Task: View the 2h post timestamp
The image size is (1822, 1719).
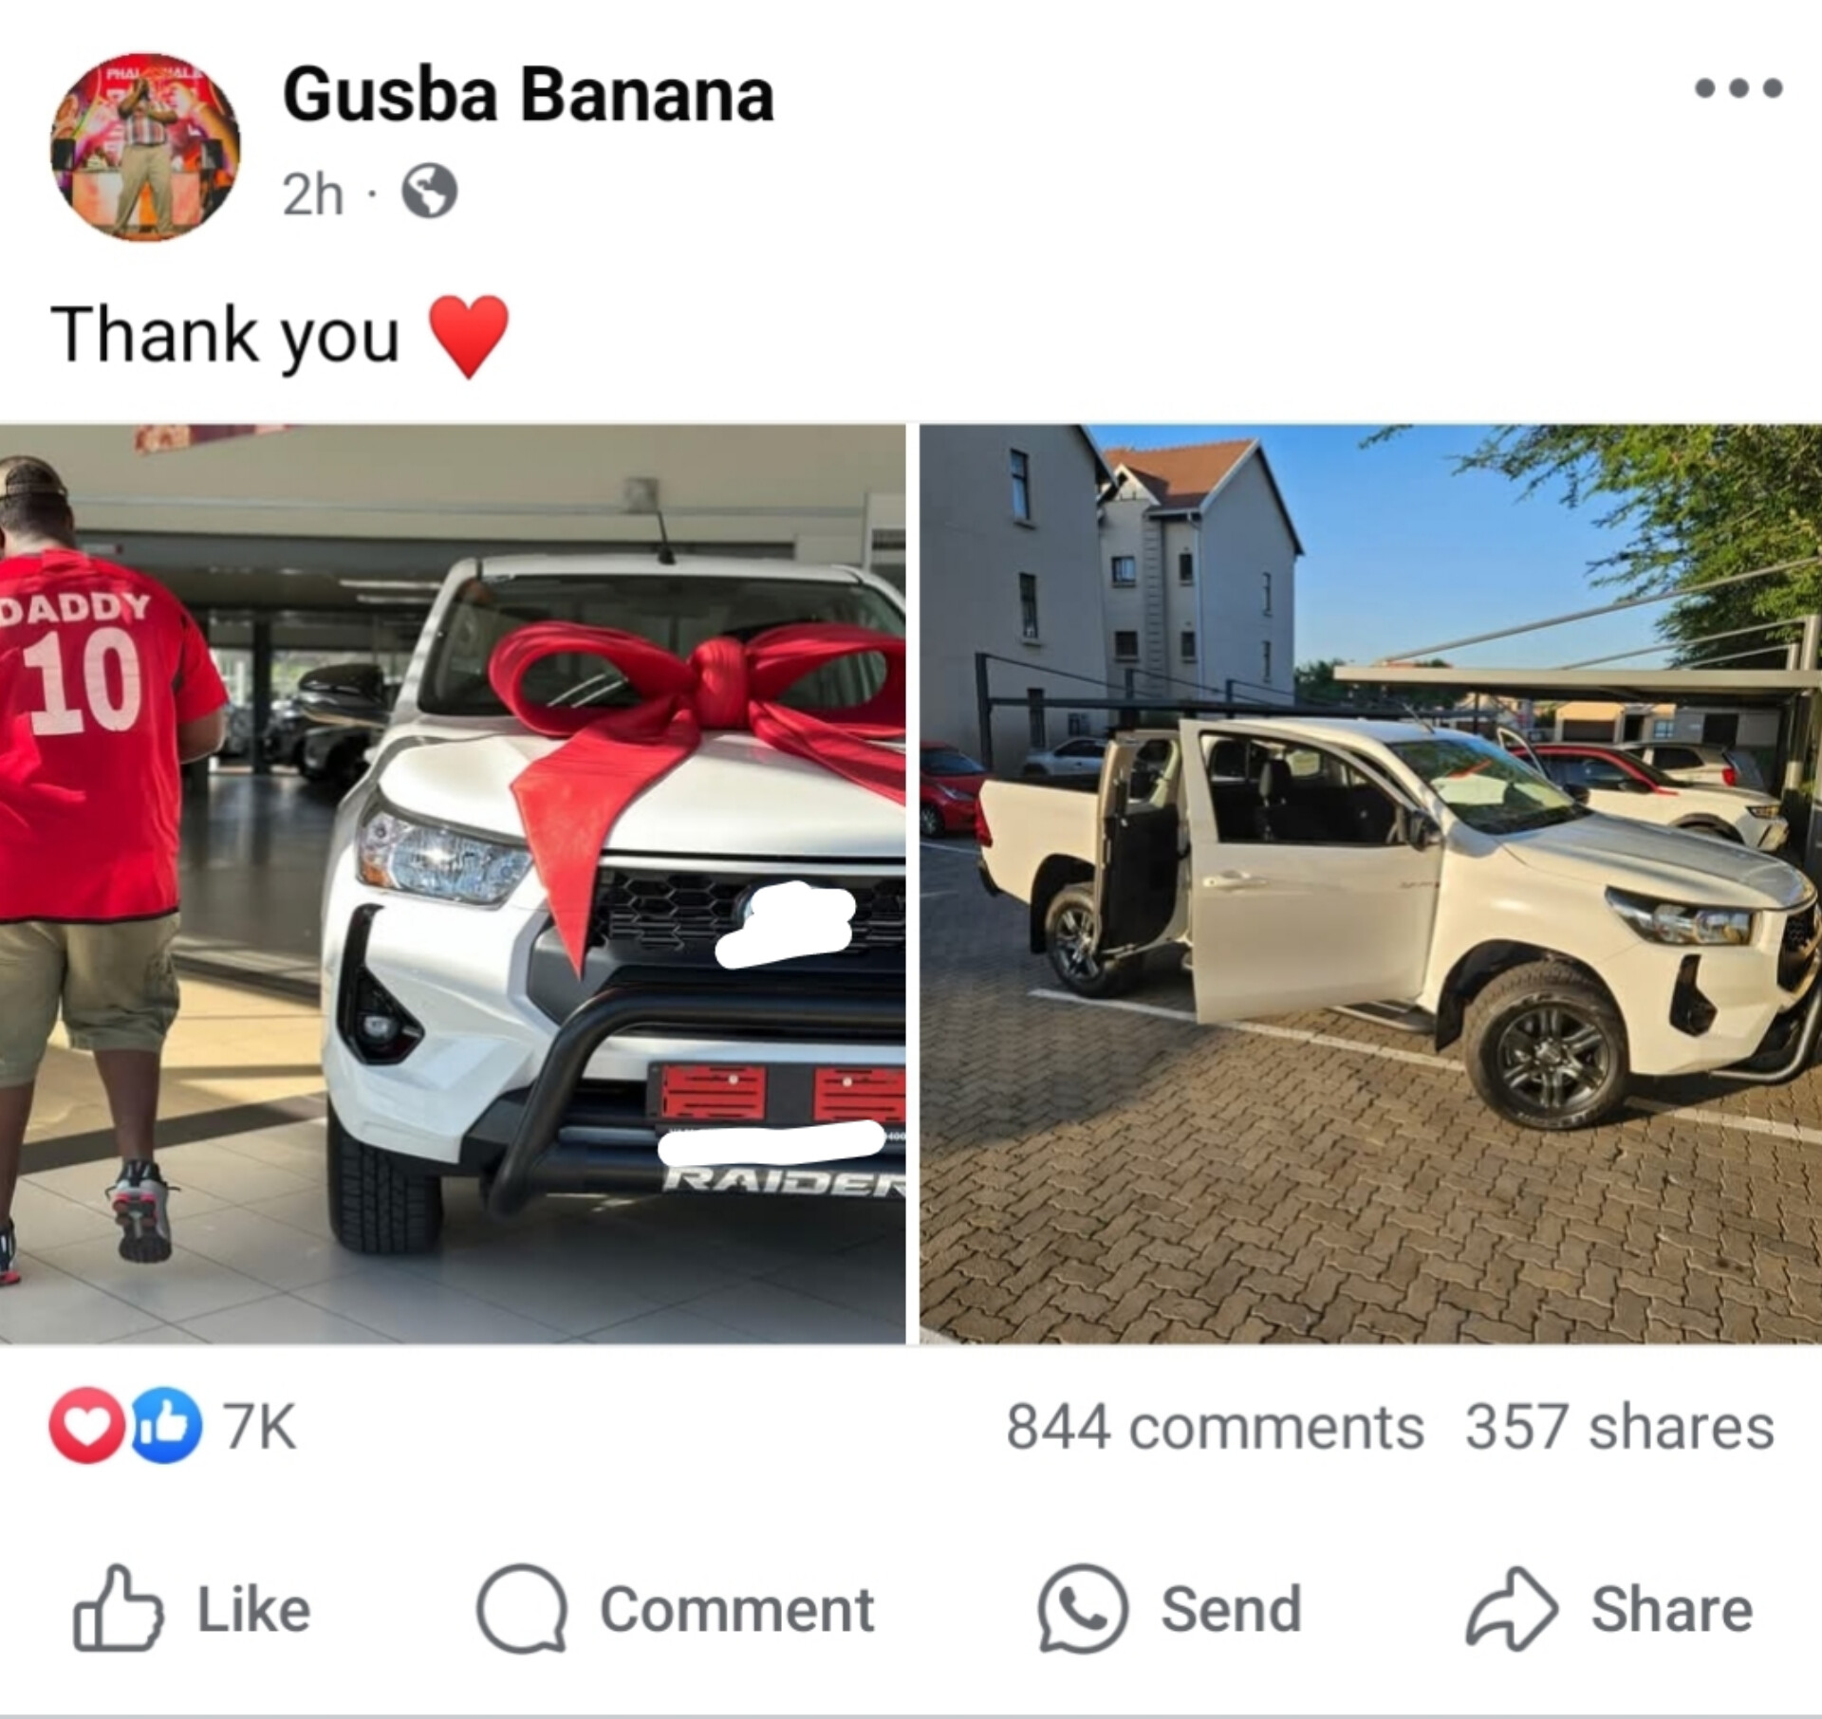Action: tap(312, 194)
